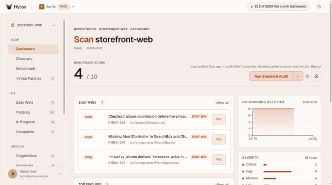Click the PAID plan badge
332x185 pixels.
63,6
